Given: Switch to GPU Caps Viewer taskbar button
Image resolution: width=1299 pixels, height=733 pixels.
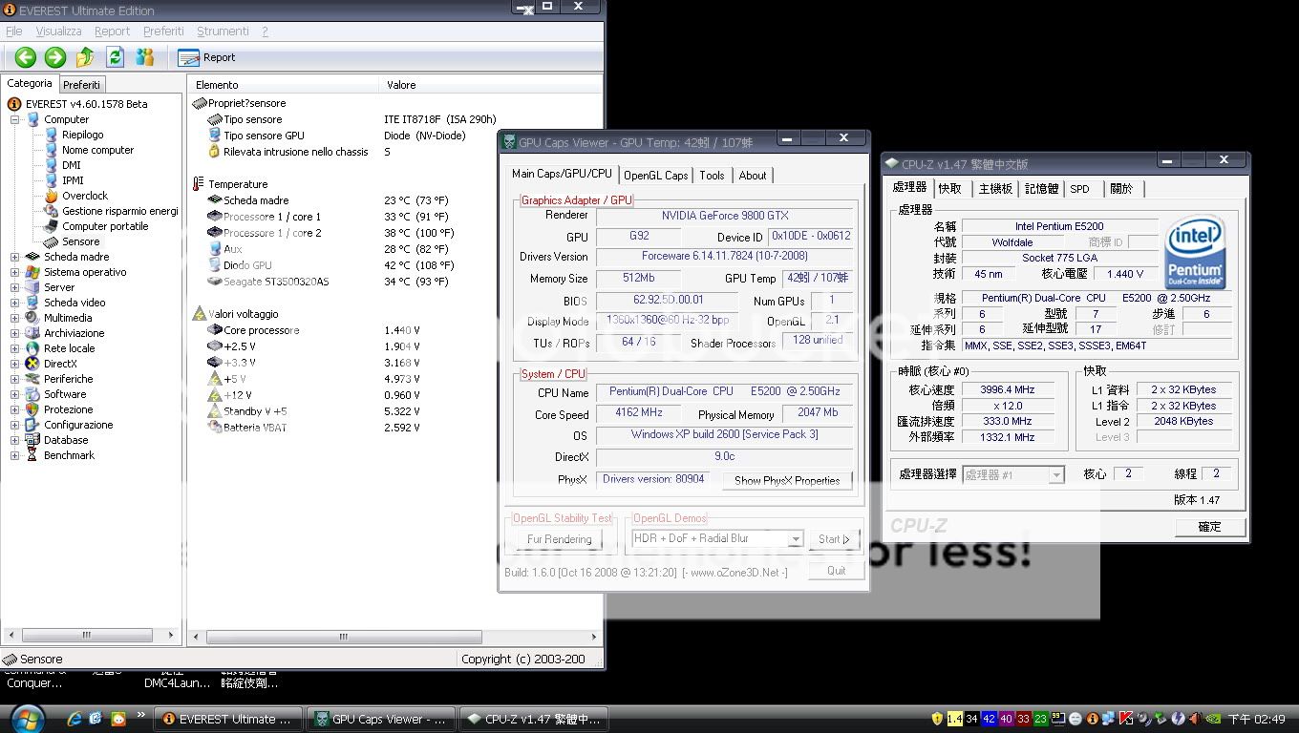Looking at the screenshot, I should point(379,719).
